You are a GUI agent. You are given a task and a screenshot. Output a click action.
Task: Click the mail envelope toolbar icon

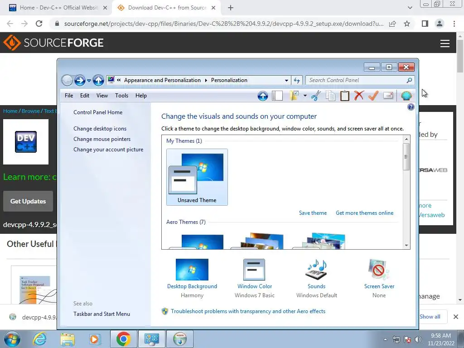pos(388,95)
